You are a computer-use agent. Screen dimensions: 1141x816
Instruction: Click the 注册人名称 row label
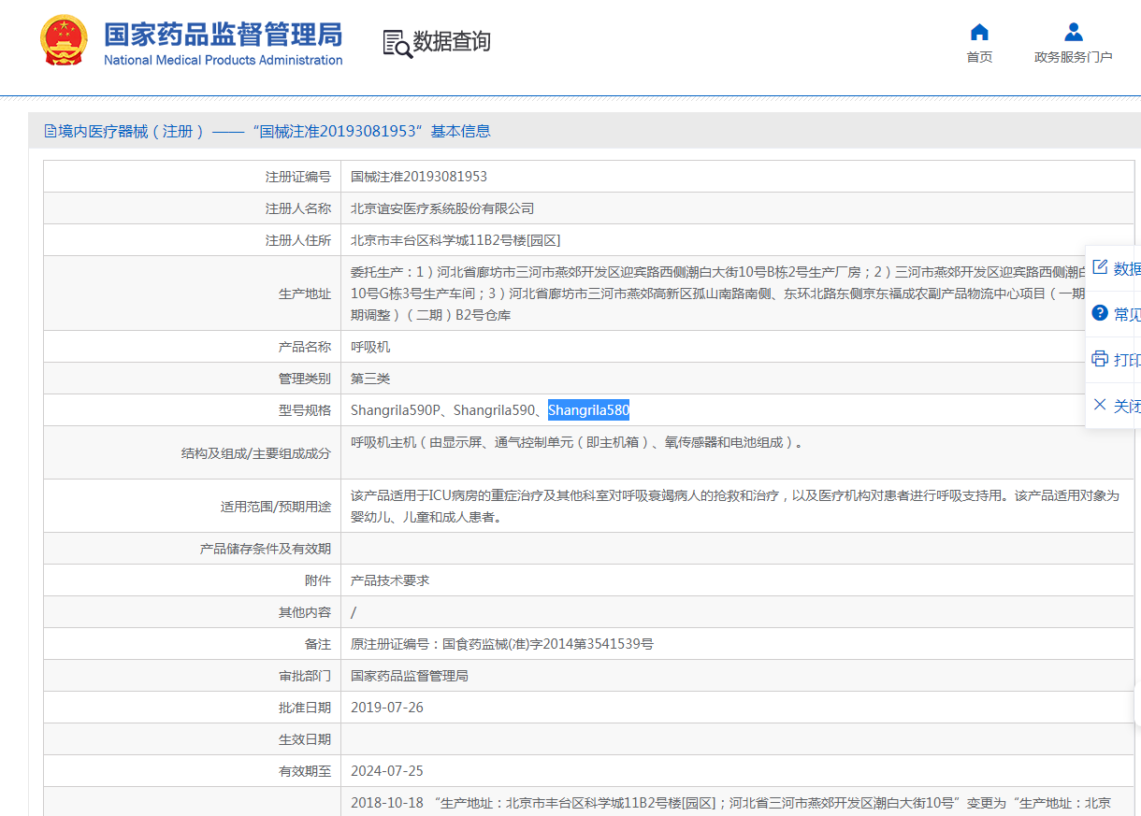coord(297,208)
